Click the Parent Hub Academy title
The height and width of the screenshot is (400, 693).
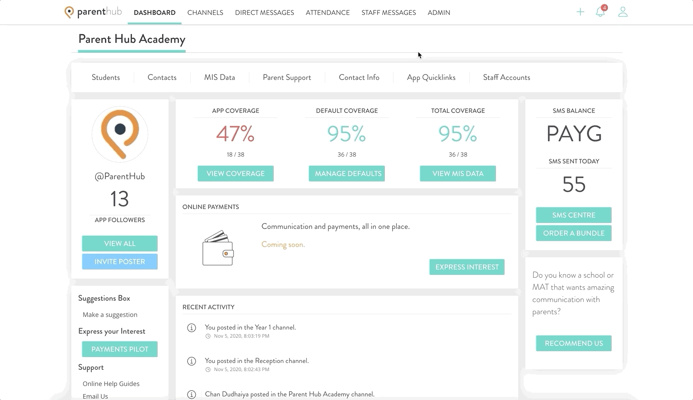(x=132, y=39)
